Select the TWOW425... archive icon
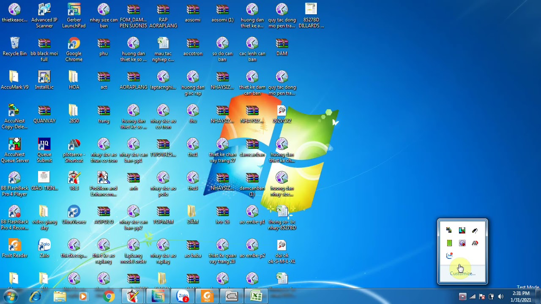 coord(163,148)
